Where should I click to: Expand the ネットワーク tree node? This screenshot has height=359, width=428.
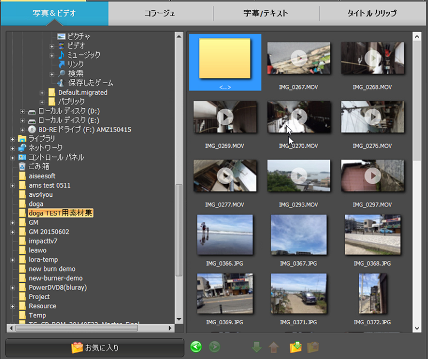point(13,148)
